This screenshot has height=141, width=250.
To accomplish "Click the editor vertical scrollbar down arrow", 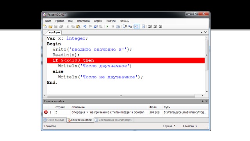I will click(207, 92).
